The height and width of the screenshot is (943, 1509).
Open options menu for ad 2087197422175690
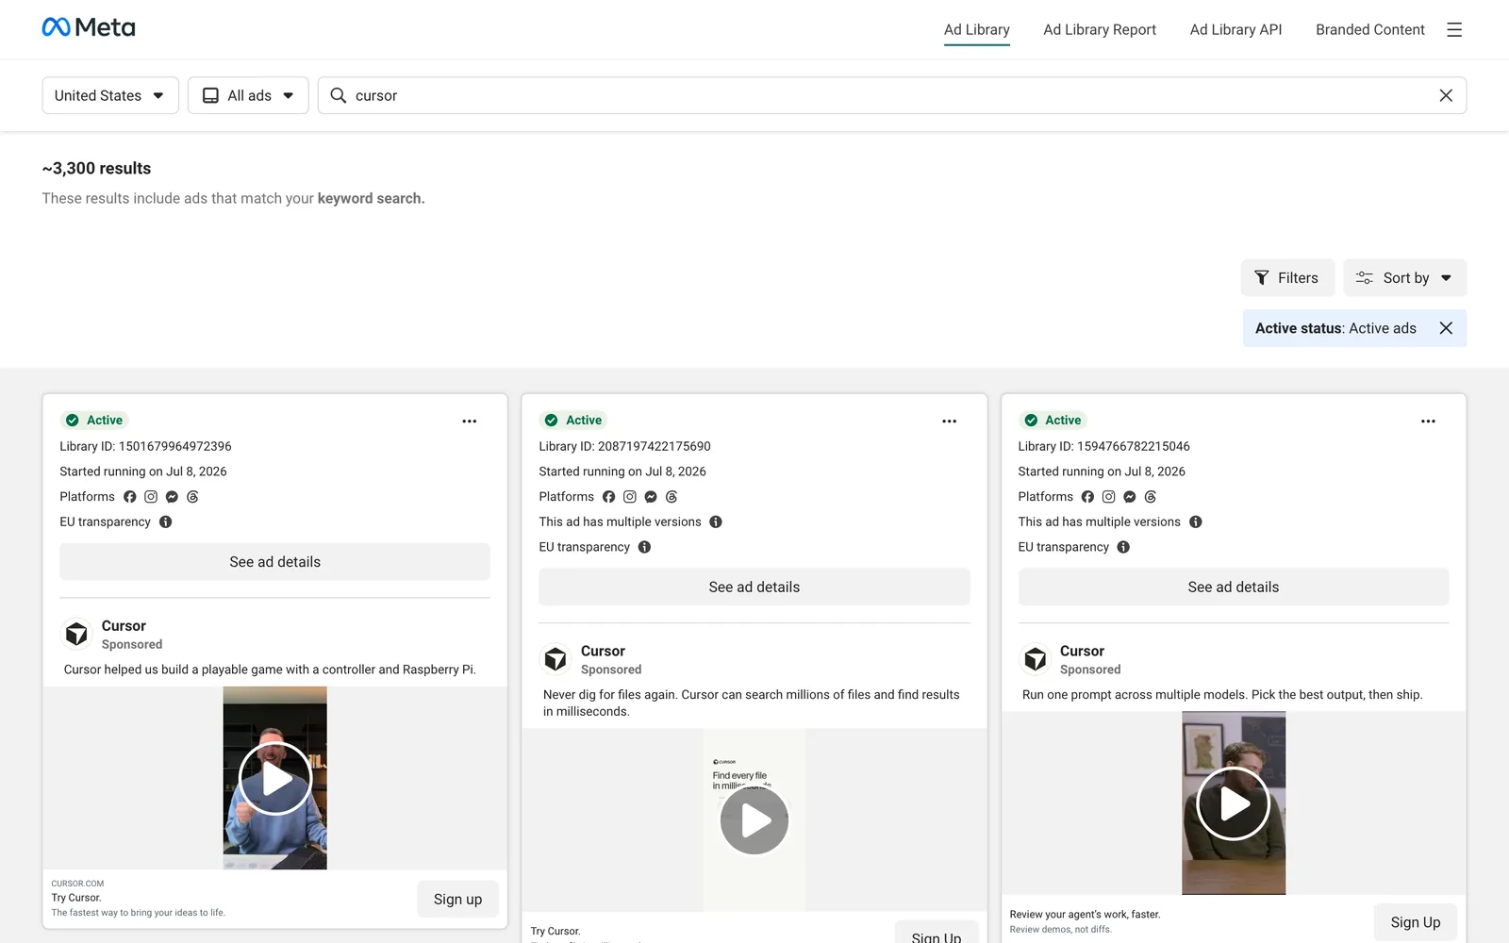point(949,422)
